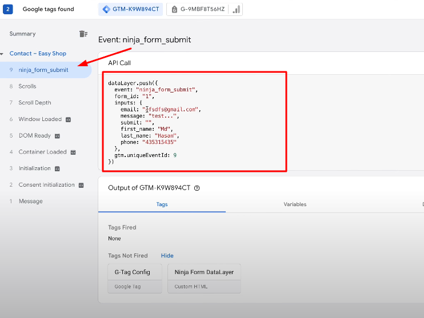Image resolution: width=424 pixels, height=318 pixels.
Task: Select the Initialization event
Action: 35,168
